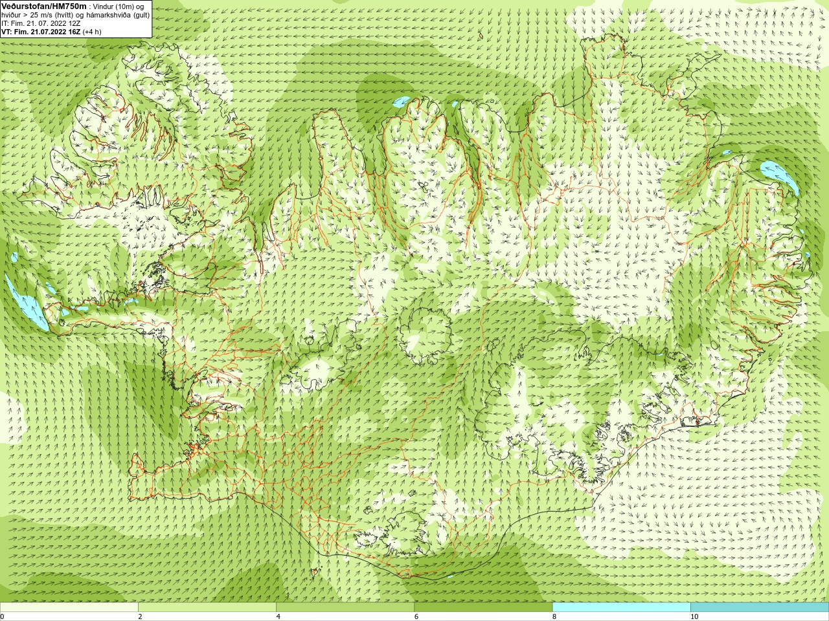Select the medium green 4–6 legend swatch
The image size is (829, 621).
click(x=345, y=608)
